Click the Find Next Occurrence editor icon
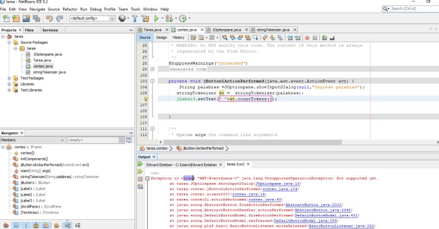The image size is (439, 229). click(x=240, y=37)
